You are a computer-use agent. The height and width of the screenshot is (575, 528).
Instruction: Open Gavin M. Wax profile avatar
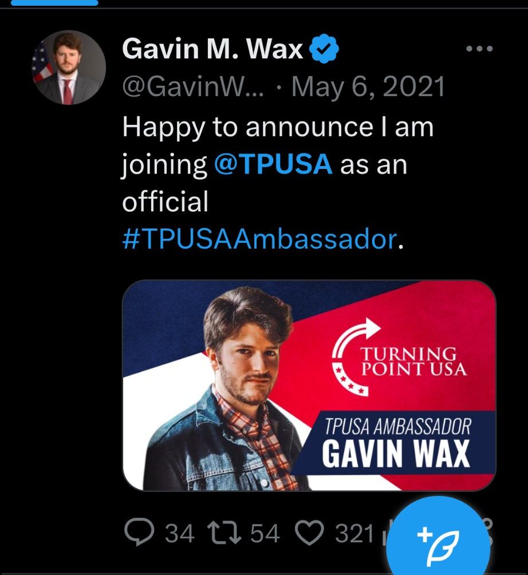tap(69, 67)
